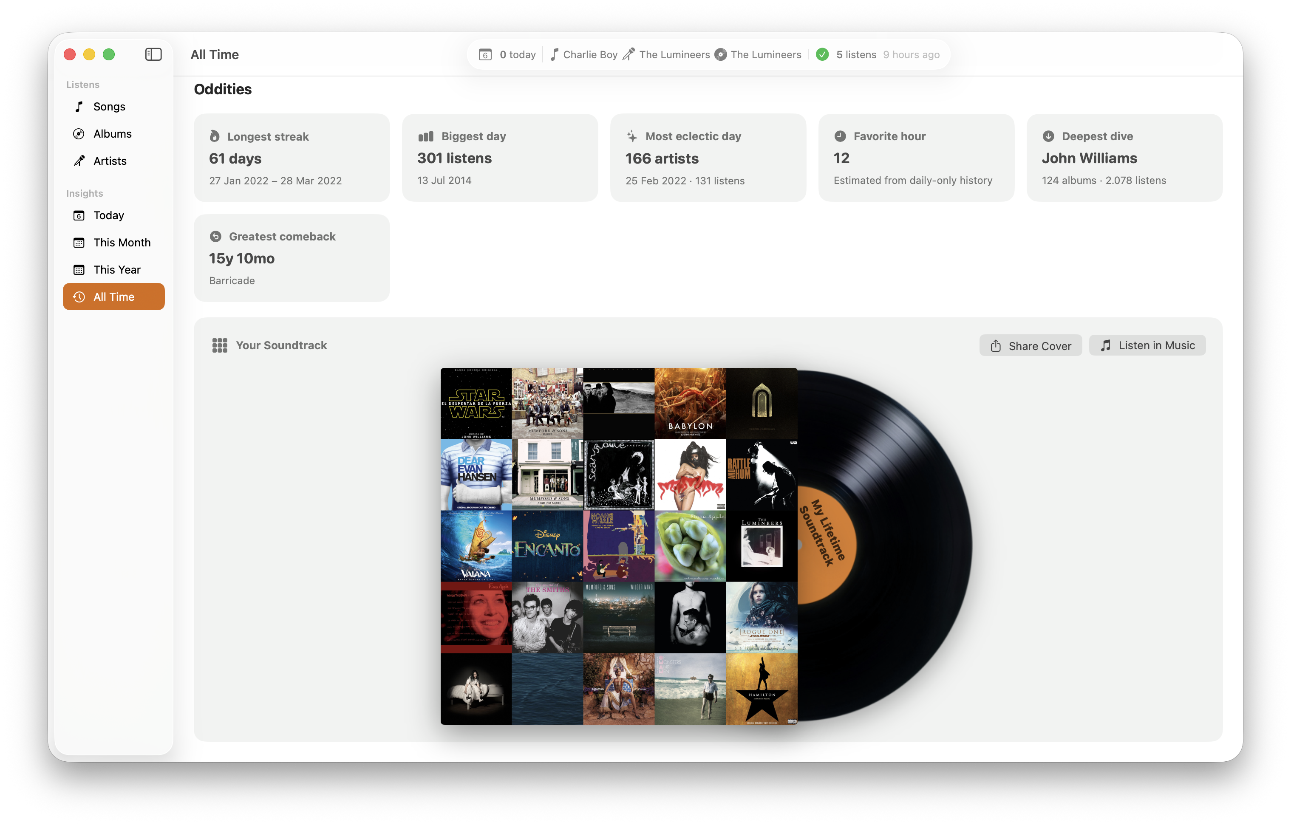The height and width of the screenshot is (825, 1291).
Task: Open the Songs section
Action: (113, 107)
